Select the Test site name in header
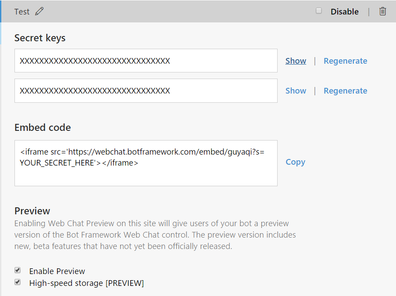 (22, 12)
